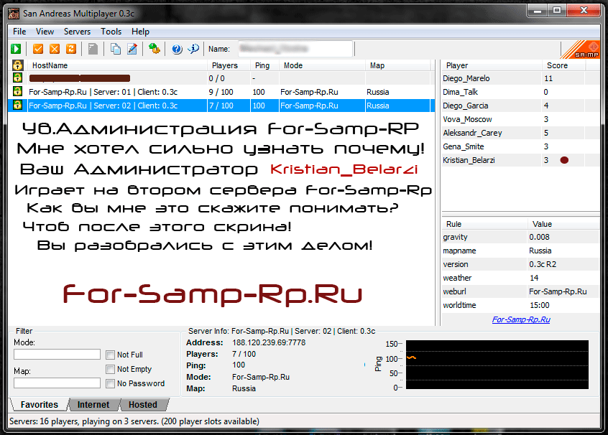This screenshot has width=608, height=435.
Task: Open the Tools menu
Action: [x=111, y=32]
